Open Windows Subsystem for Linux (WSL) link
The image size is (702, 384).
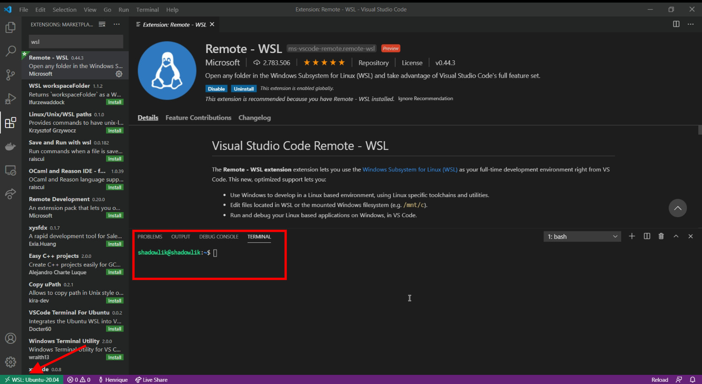tap(410, 169)
